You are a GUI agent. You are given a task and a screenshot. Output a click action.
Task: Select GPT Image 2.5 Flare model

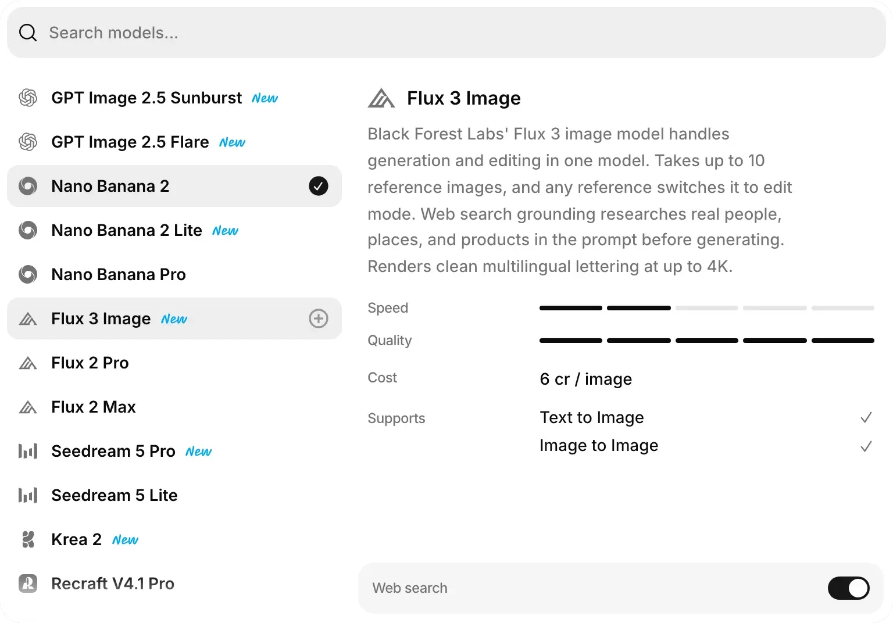174,142
